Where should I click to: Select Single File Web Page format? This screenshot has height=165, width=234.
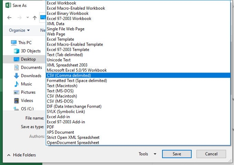[138, 29]
